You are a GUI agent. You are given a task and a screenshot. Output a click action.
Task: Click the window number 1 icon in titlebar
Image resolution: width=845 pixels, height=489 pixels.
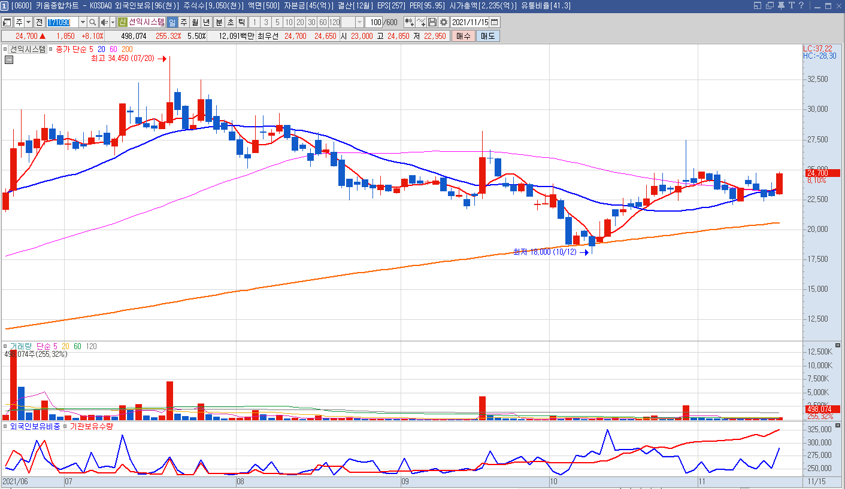(4, 6)
